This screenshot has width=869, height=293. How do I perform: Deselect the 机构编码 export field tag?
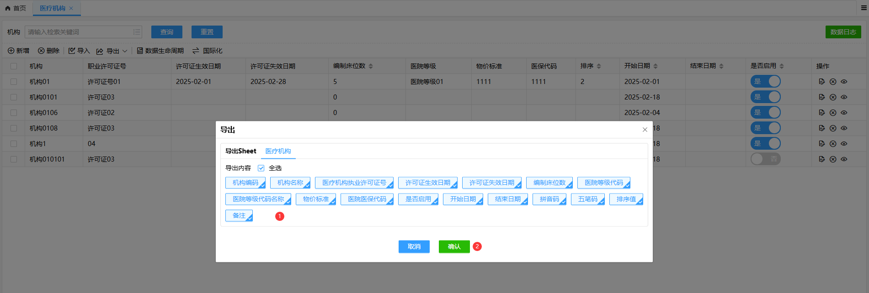(x=245, y=183)
